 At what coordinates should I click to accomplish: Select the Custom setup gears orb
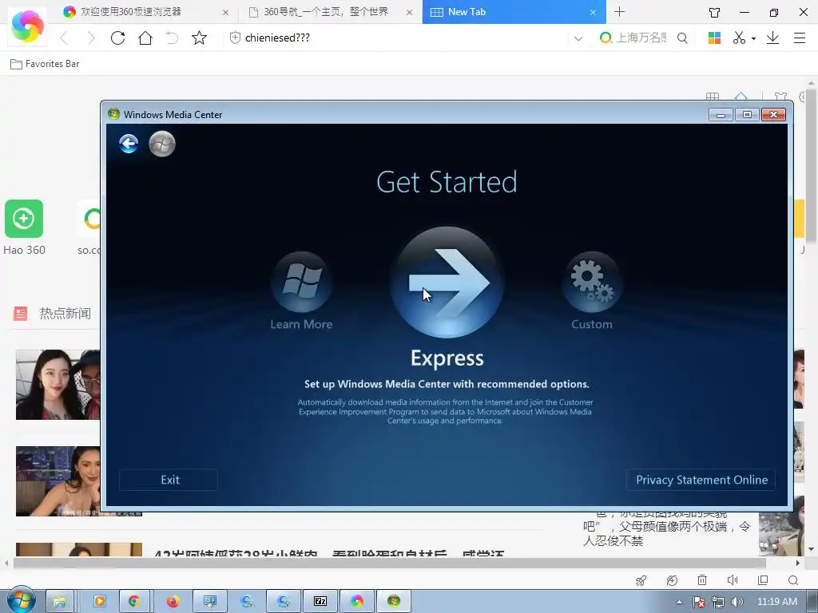pyautogui.click(x=592, y=282)
